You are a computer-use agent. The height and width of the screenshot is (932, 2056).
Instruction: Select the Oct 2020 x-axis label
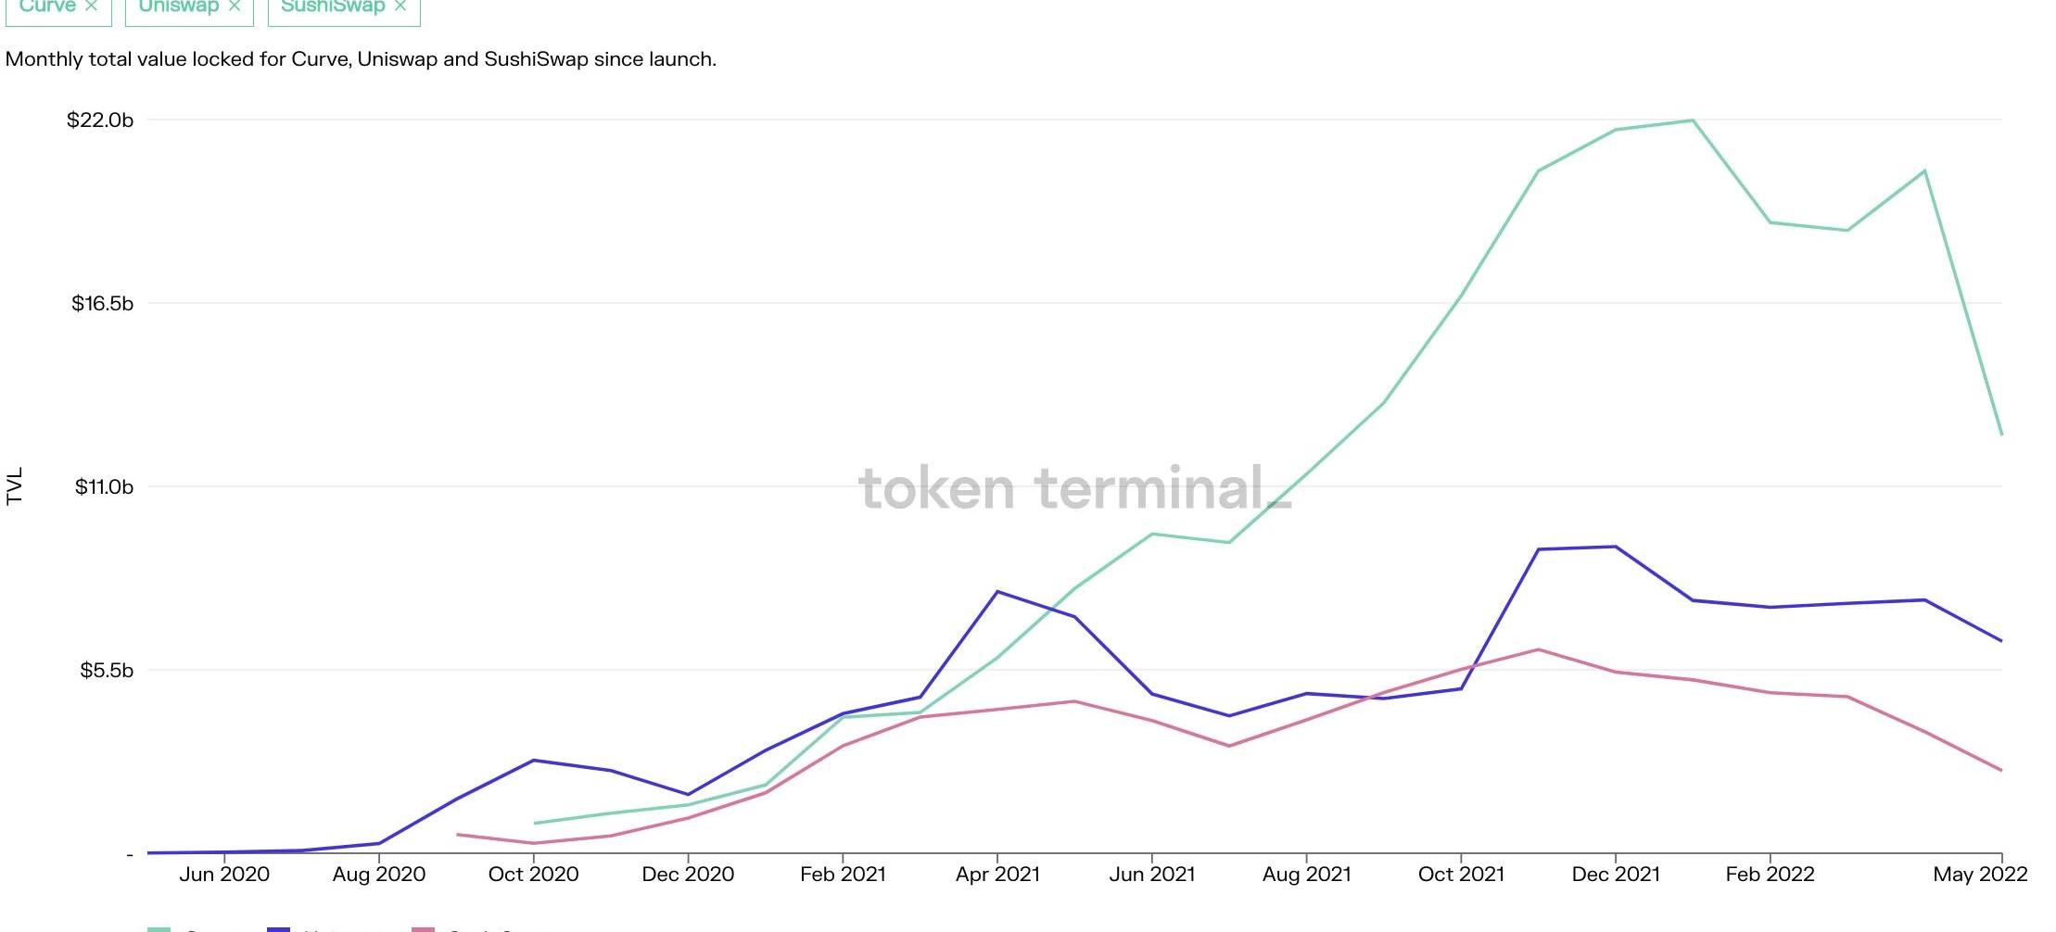point(533,875)
